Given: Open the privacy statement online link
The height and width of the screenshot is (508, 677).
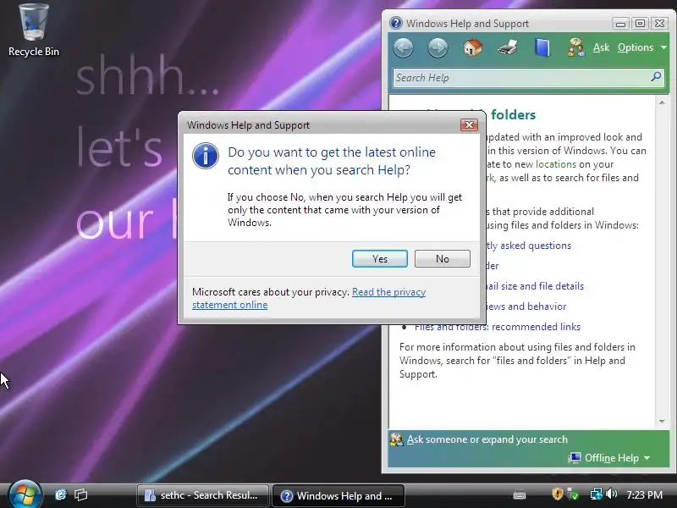Looking at the screenshot, I should click(309, 298).
